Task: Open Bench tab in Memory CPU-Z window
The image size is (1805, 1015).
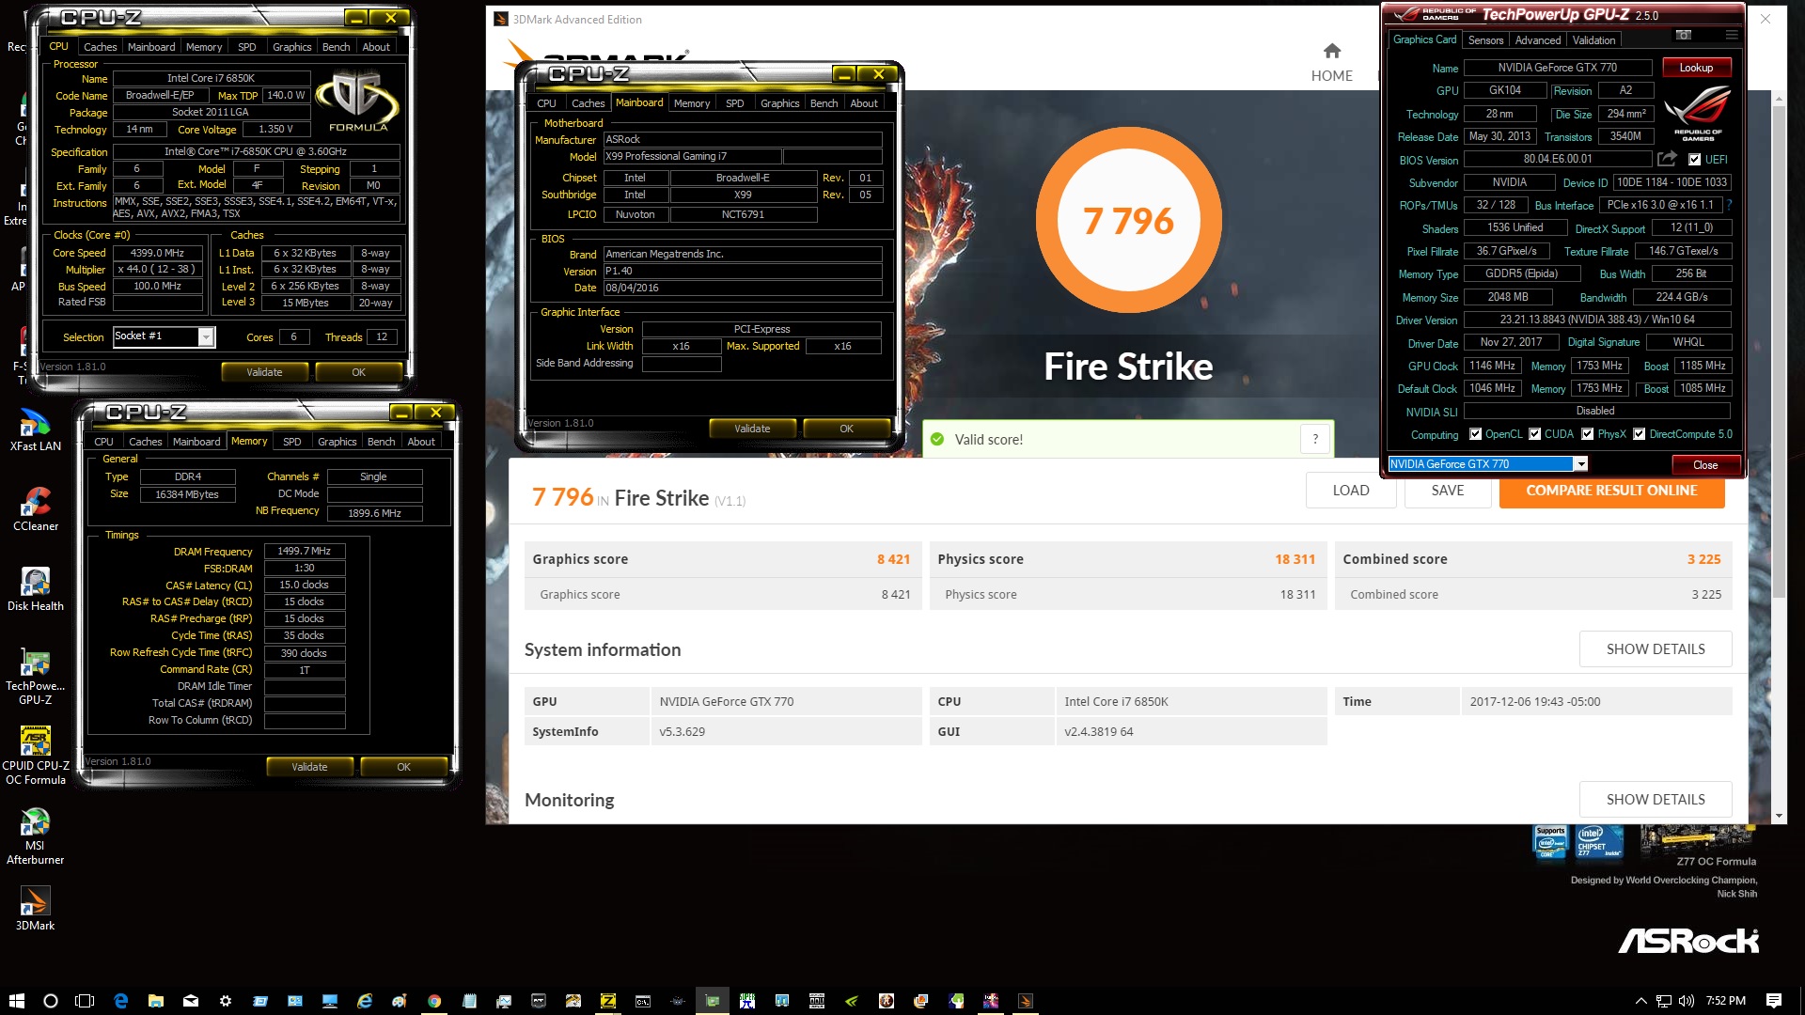Action: 381,442
